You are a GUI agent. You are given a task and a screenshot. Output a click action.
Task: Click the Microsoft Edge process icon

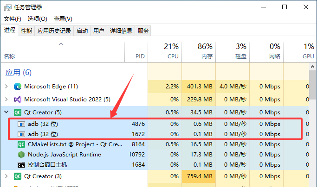18,87
